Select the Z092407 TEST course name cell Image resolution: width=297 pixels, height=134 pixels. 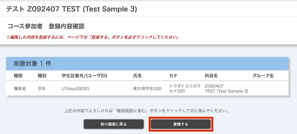(226, 88)
